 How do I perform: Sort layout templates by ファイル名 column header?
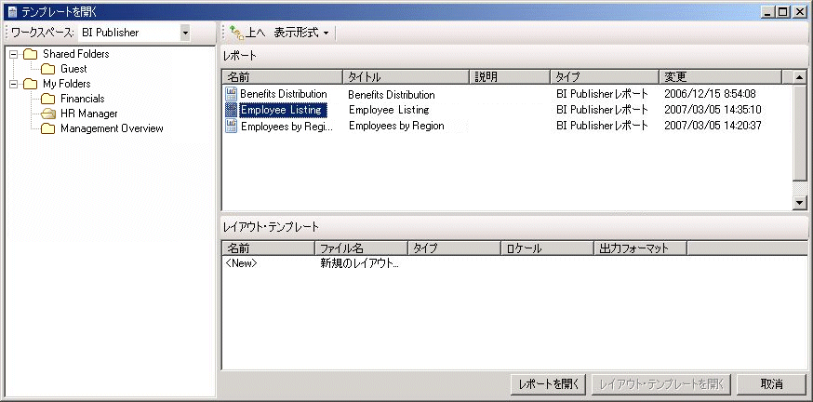click(x=362, y=248)
